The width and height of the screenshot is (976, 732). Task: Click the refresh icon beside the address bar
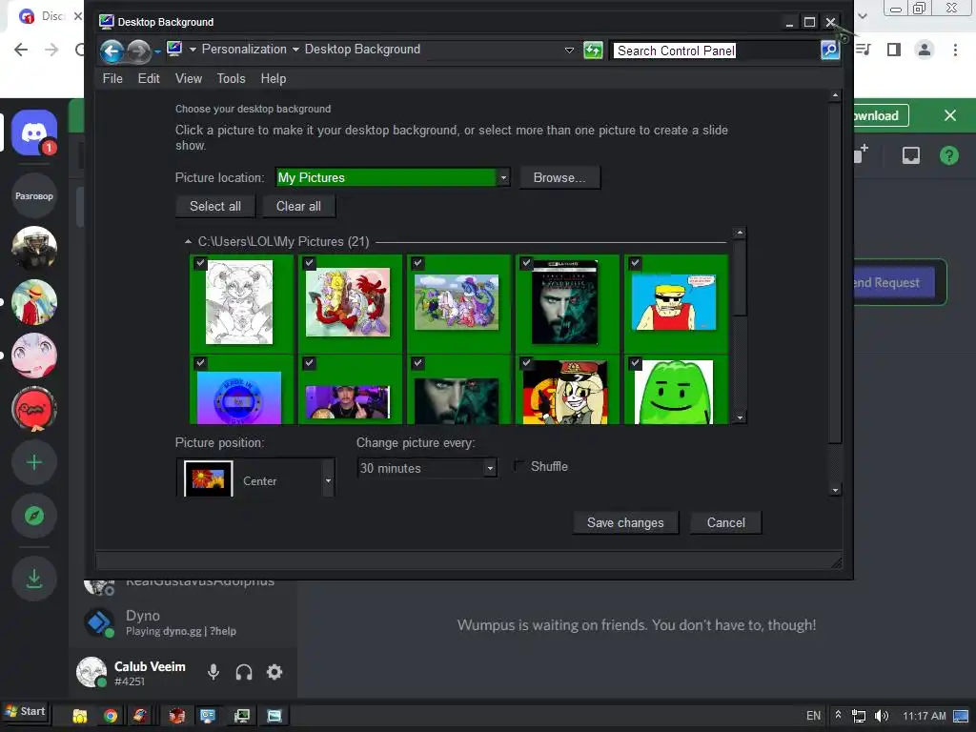click(x=593, y=51)
